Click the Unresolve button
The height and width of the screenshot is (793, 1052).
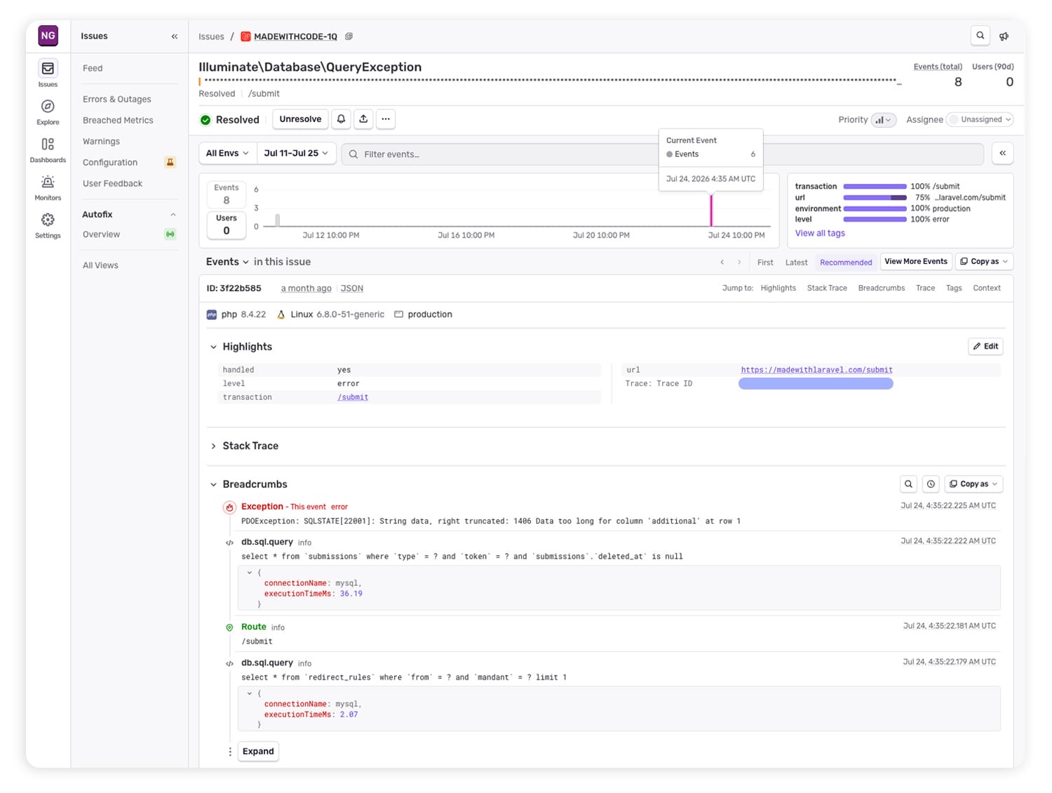(x=300, y=119)
